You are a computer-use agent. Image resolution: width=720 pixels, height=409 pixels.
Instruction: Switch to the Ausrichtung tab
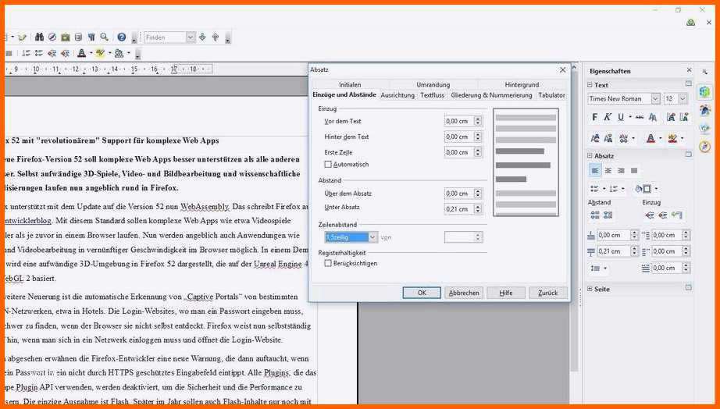(x=397, y=95)
